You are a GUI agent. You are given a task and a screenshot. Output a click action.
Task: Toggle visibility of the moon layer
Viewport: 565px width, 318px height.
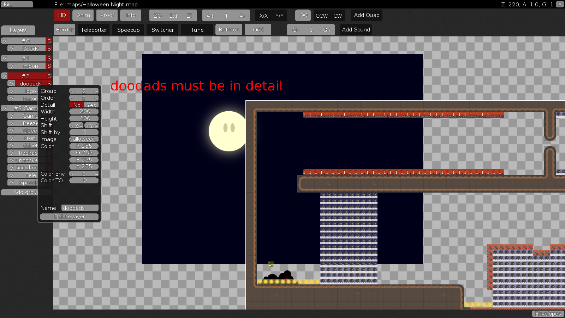point(12,66)
